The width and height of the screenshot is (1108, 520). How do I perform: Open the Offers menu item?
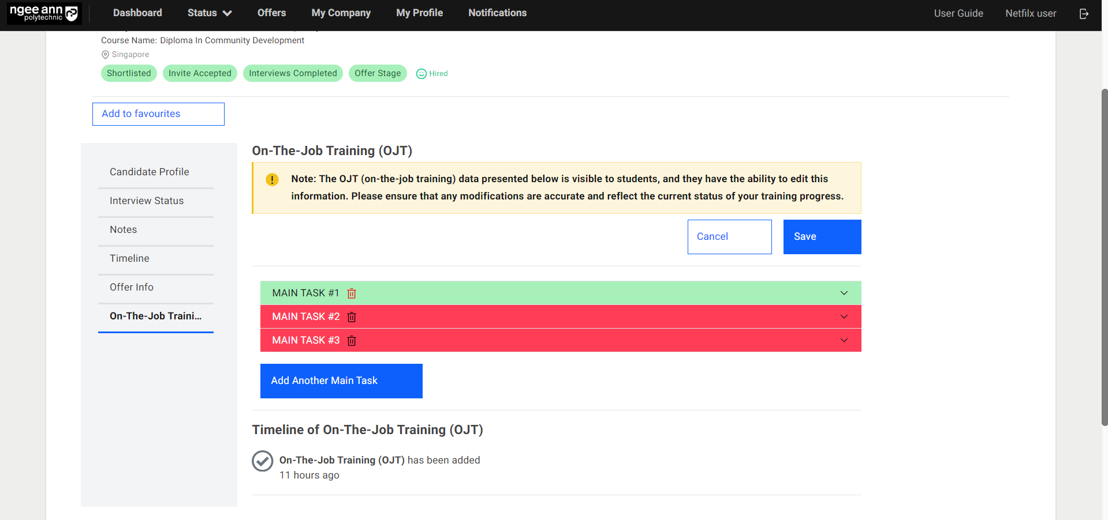pos(271,13)
